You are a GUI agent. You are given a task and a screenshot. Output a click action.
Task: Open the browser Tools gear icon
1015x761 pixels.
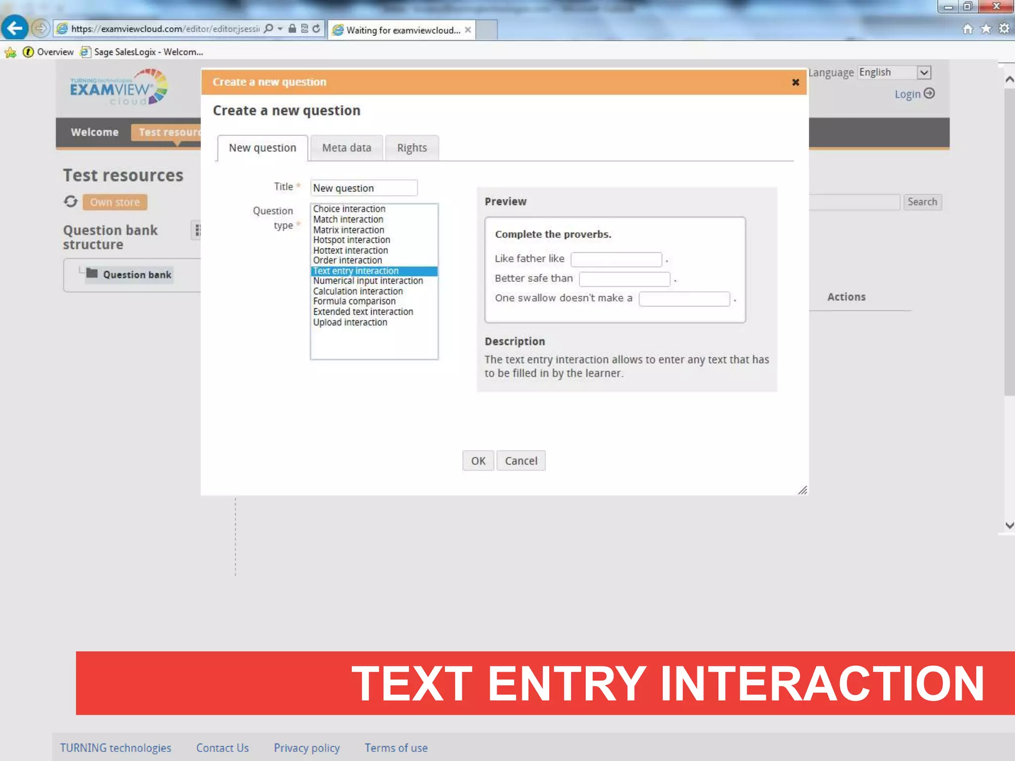(x=1004, y=29)
